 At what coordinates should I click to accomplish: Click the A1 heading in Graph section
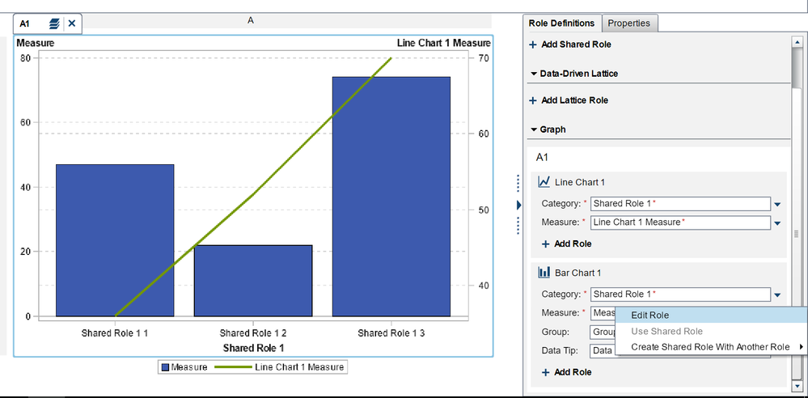(x=542, y=157)
